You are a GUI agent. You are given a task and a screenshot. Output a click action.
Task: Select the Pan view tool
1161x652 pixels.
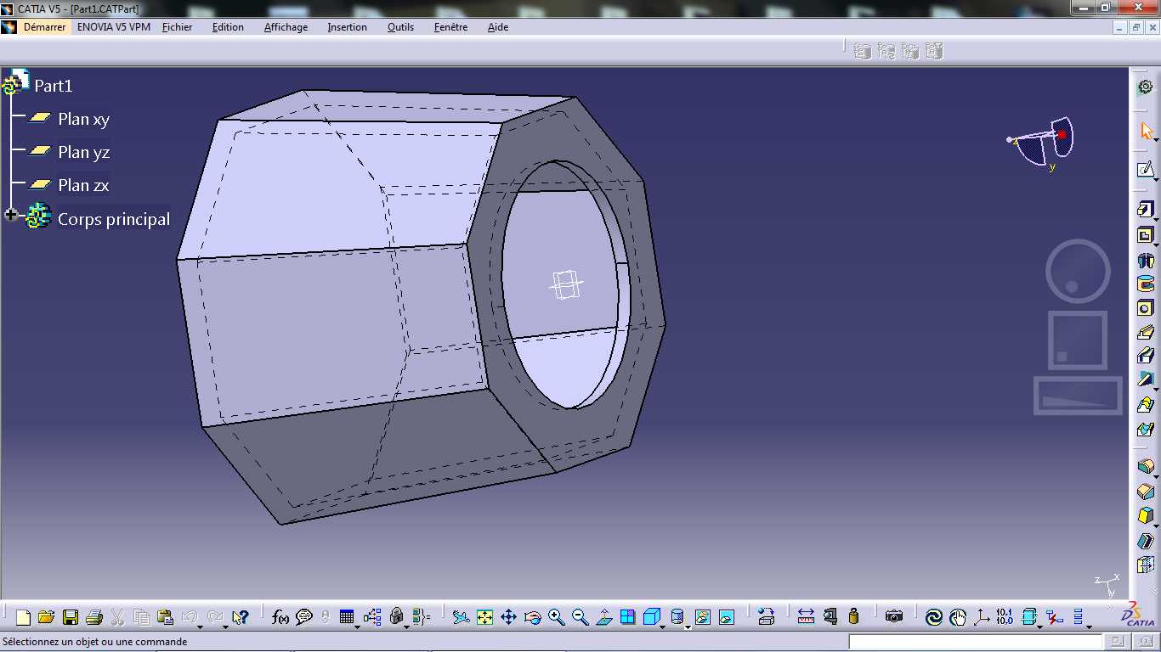click(x=508, y=617)
